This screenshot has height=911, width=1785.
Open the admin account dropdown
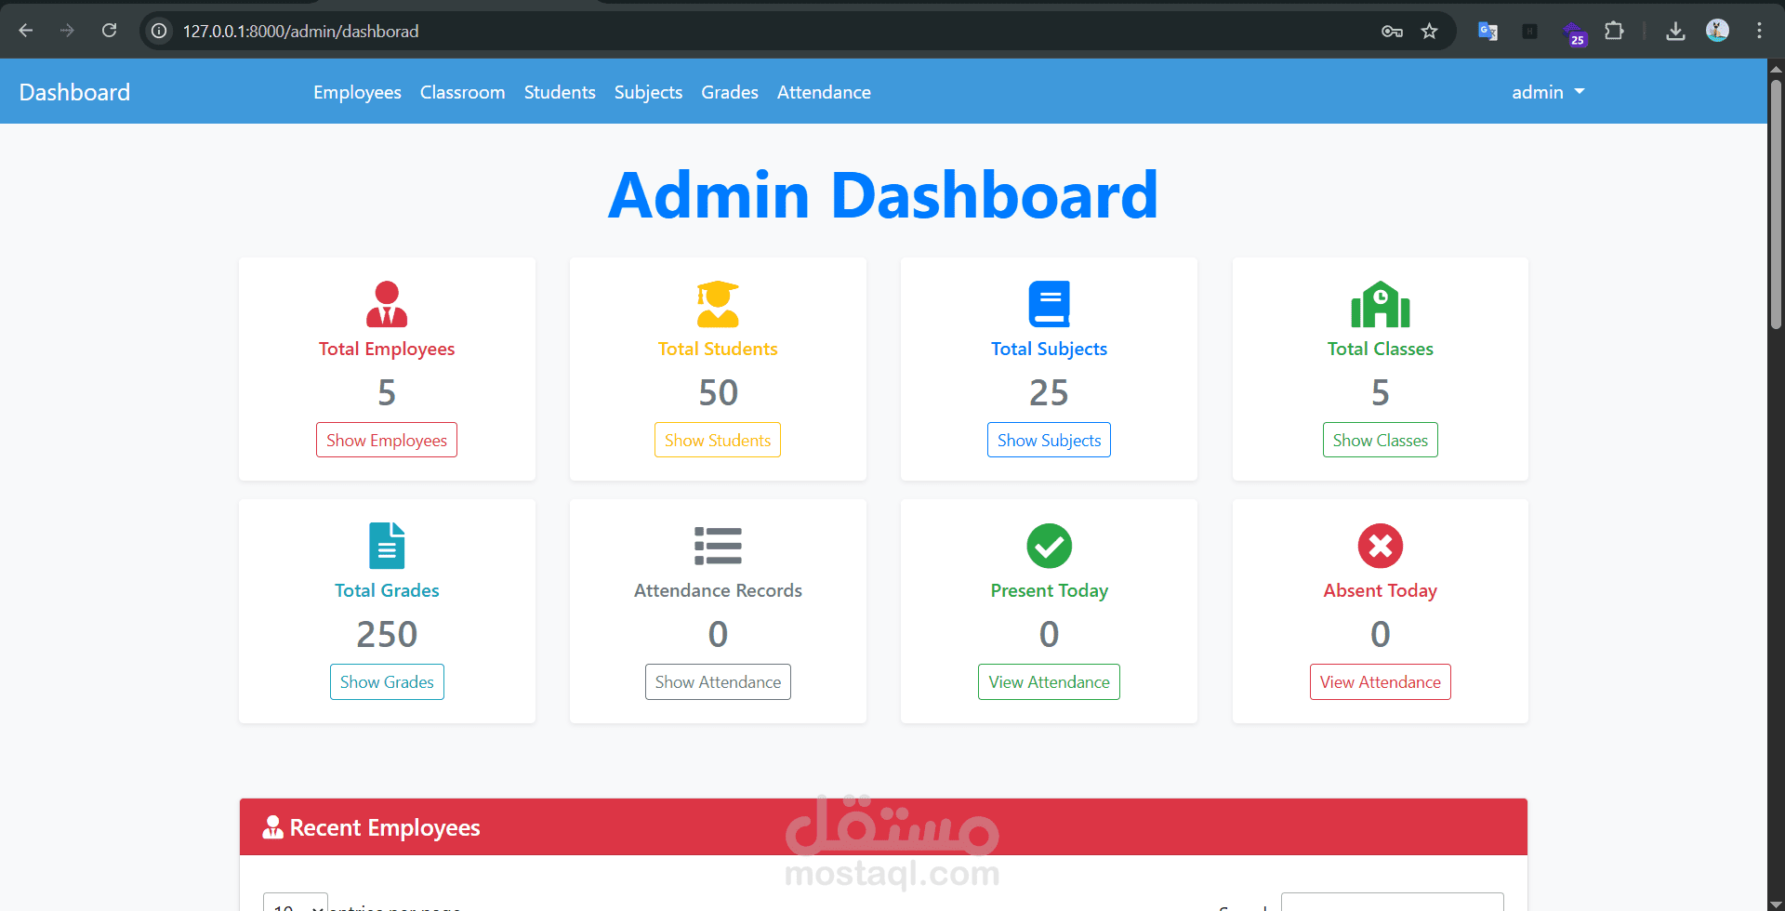coord(1548,92)
